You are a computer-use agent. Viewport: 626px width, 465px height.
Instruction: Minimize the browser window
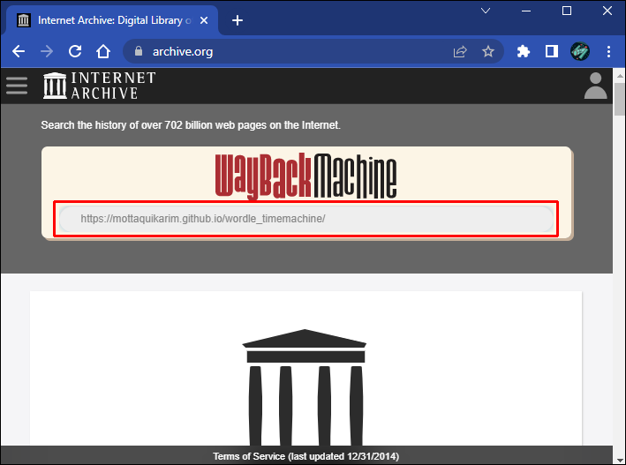tap(526, 11)
